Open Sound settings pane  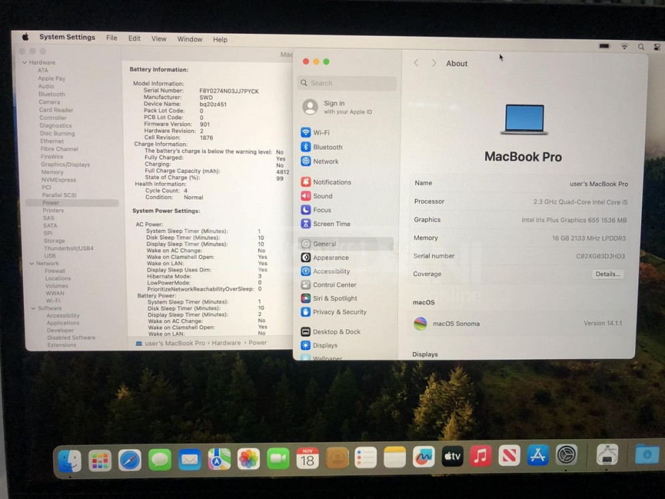[323, 196]
